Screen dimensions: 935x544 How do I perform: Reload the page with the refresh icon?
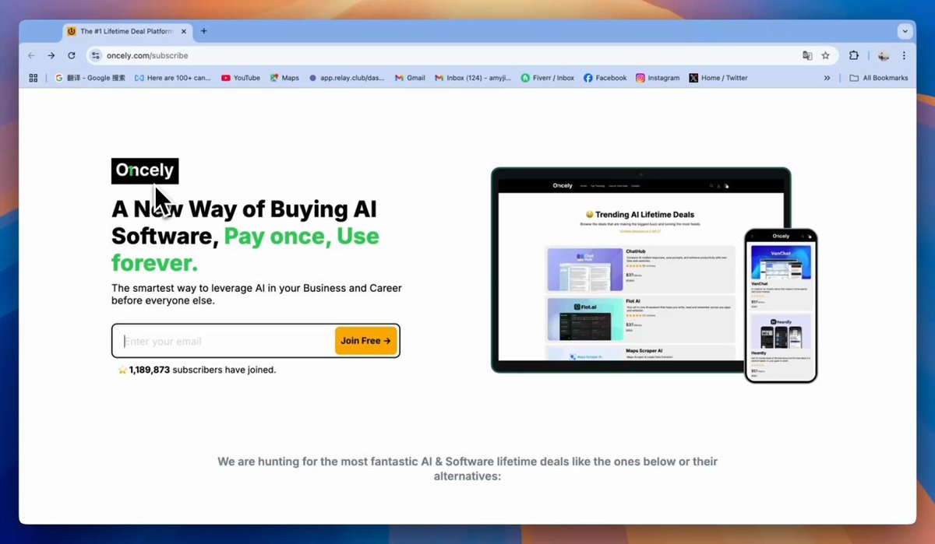[72, 56]
